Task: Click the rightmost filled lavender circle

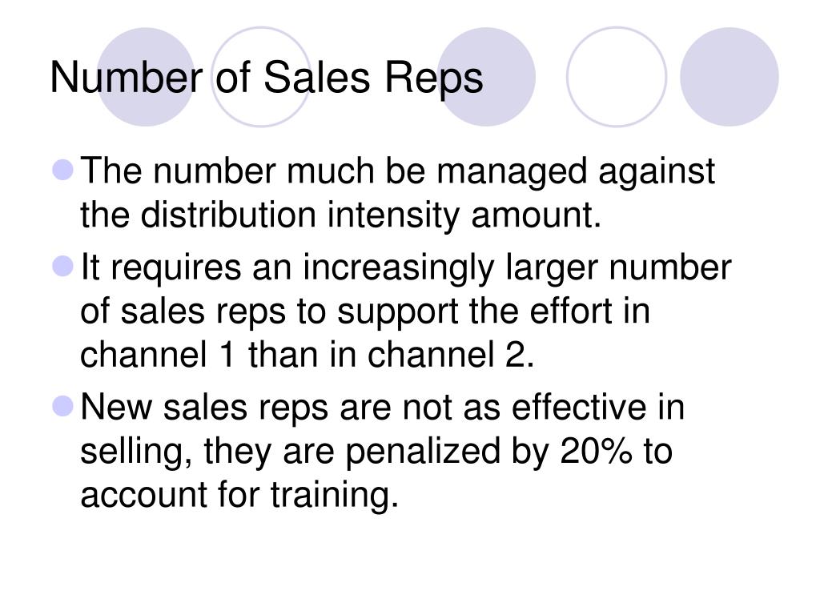Action: point(729,77)
